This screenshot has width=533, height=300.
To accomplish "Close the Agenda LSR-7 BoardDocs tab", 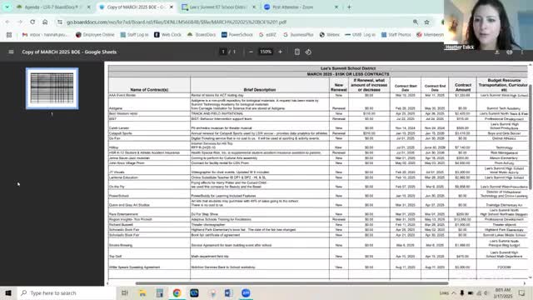I will 89,7.
